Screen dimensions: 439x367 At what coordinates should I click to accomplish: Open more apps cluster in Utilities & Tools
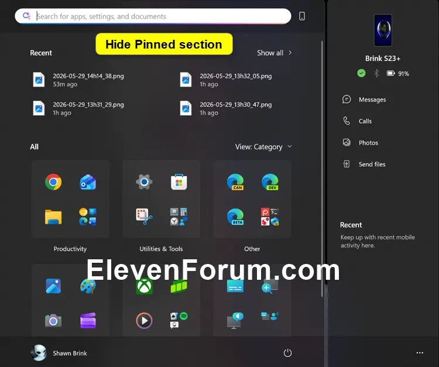pyautogui.click(x=179, y=217)
